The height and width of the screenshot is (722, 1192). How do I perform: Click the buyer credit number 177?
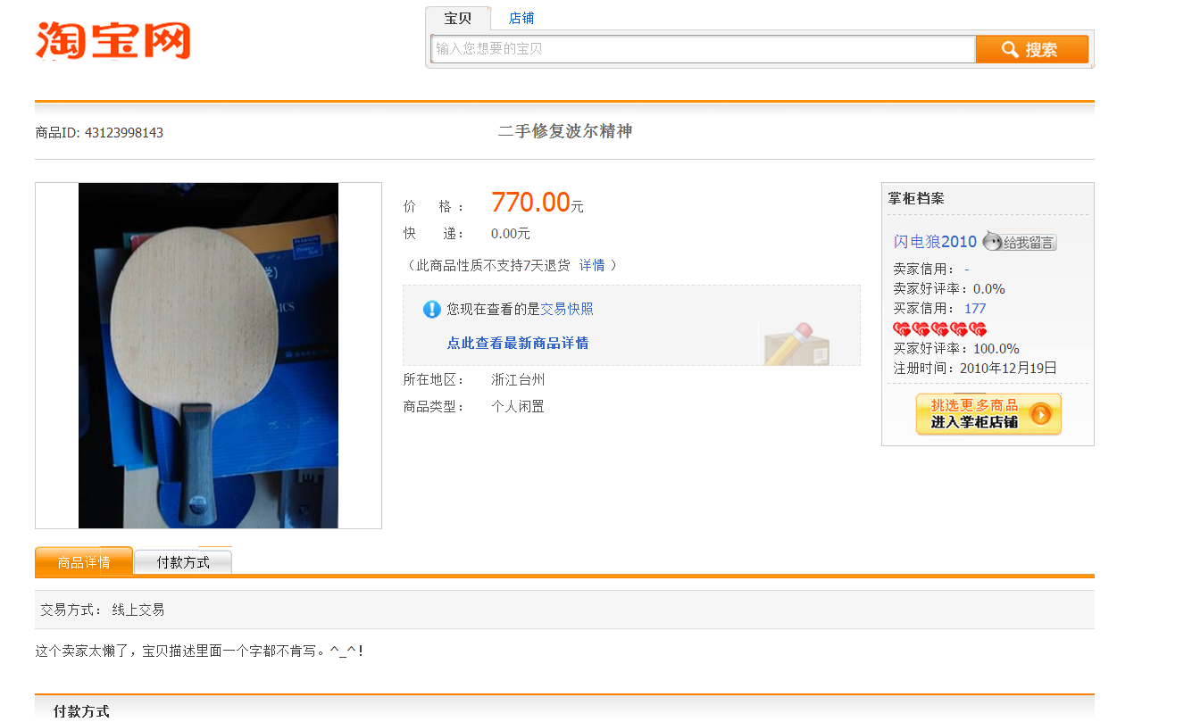pos(975,309)
